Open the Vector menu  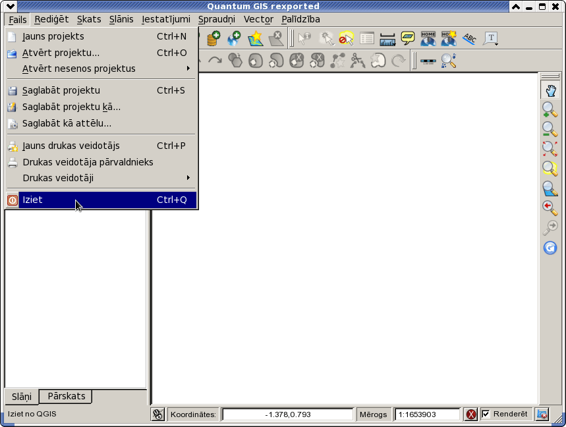click(x=258, y=20)
